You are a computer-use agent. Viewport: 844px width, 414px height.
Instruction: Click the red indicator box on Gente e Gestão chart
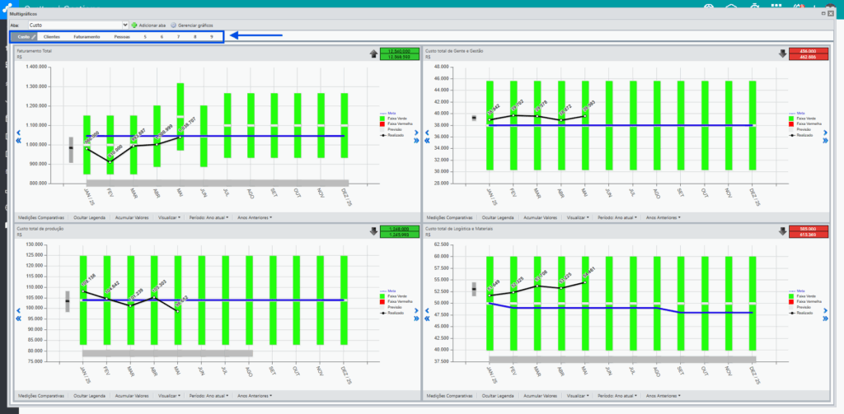(809, 53)
